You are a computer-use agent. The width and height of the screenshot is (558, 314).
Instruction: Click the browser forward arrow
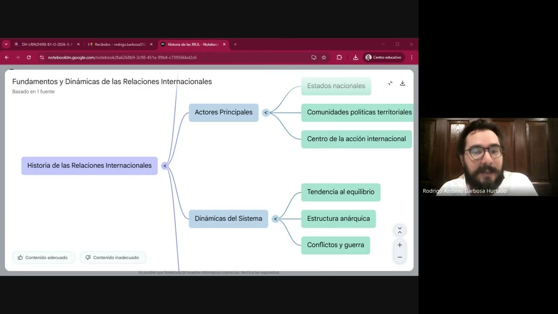point(17,57)
